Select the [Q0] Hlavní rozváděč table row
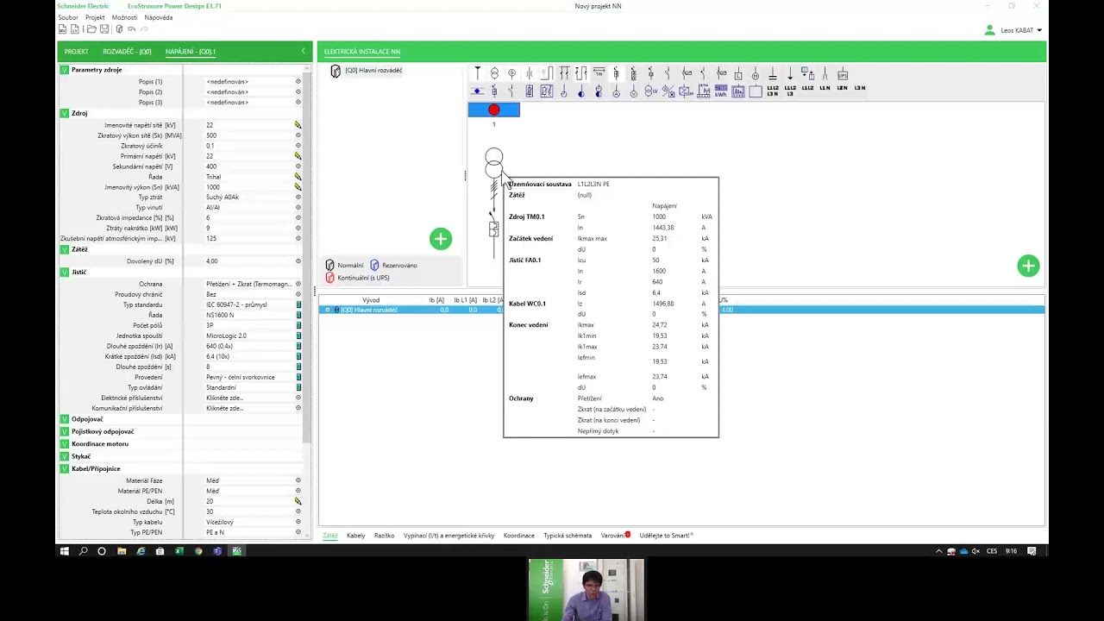The image size is (1104, 621). [x=681, y=310]
